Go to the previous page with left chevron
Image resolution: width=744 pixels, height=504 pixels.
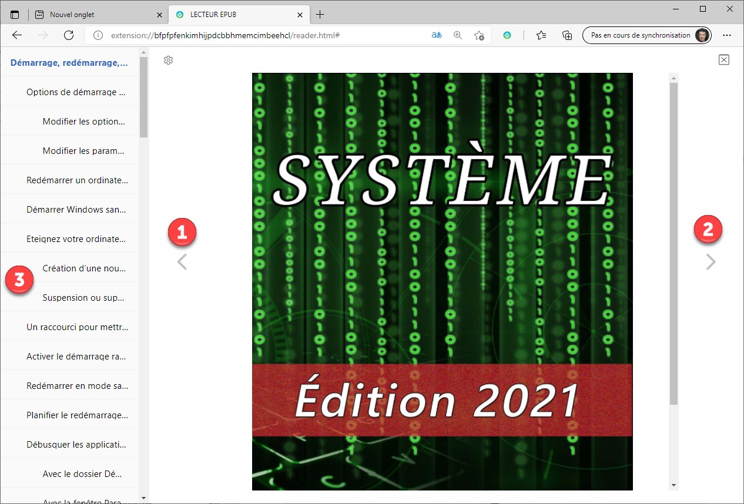click(182, 261)
